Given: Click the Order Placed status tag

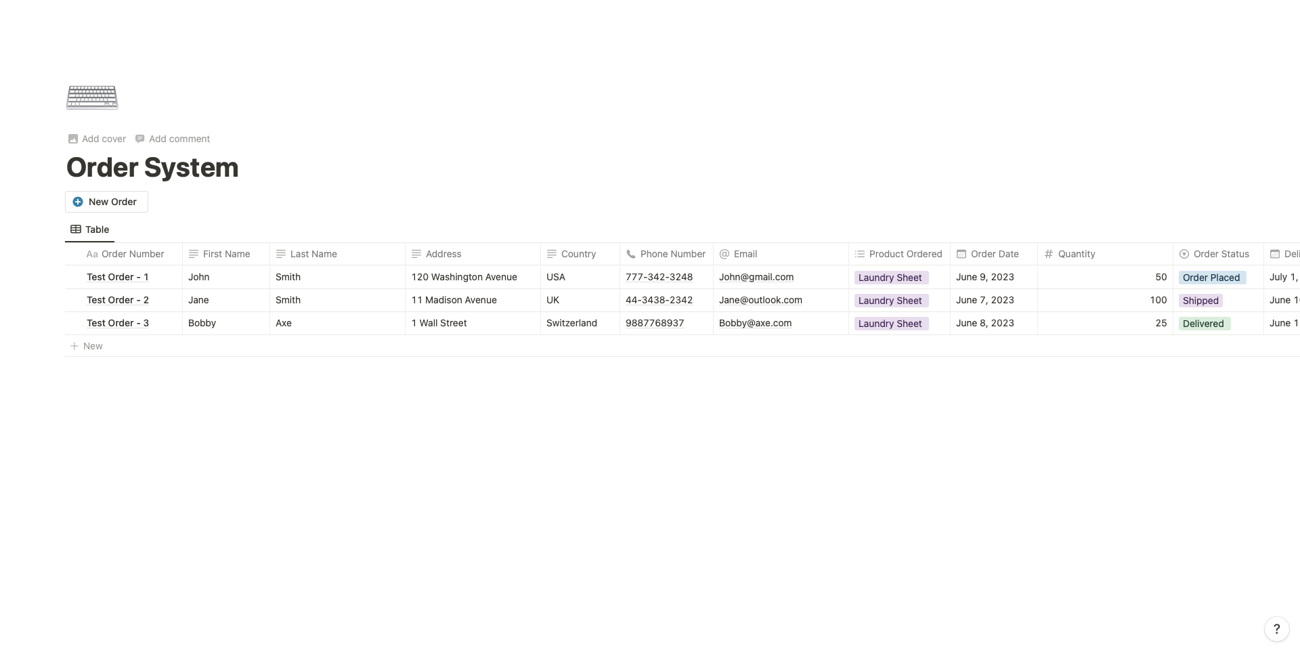Looking at the screenshot, I should (1211, 278).
